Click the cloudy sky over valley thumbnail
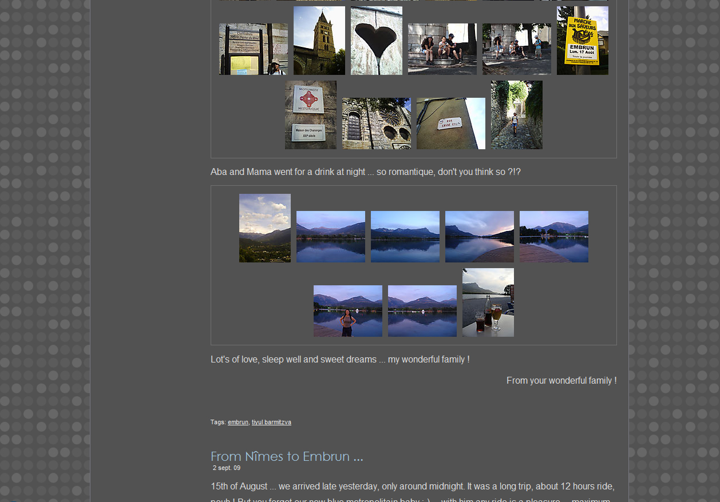The width and height of the screenshot is (720, 502). [264, 228]
